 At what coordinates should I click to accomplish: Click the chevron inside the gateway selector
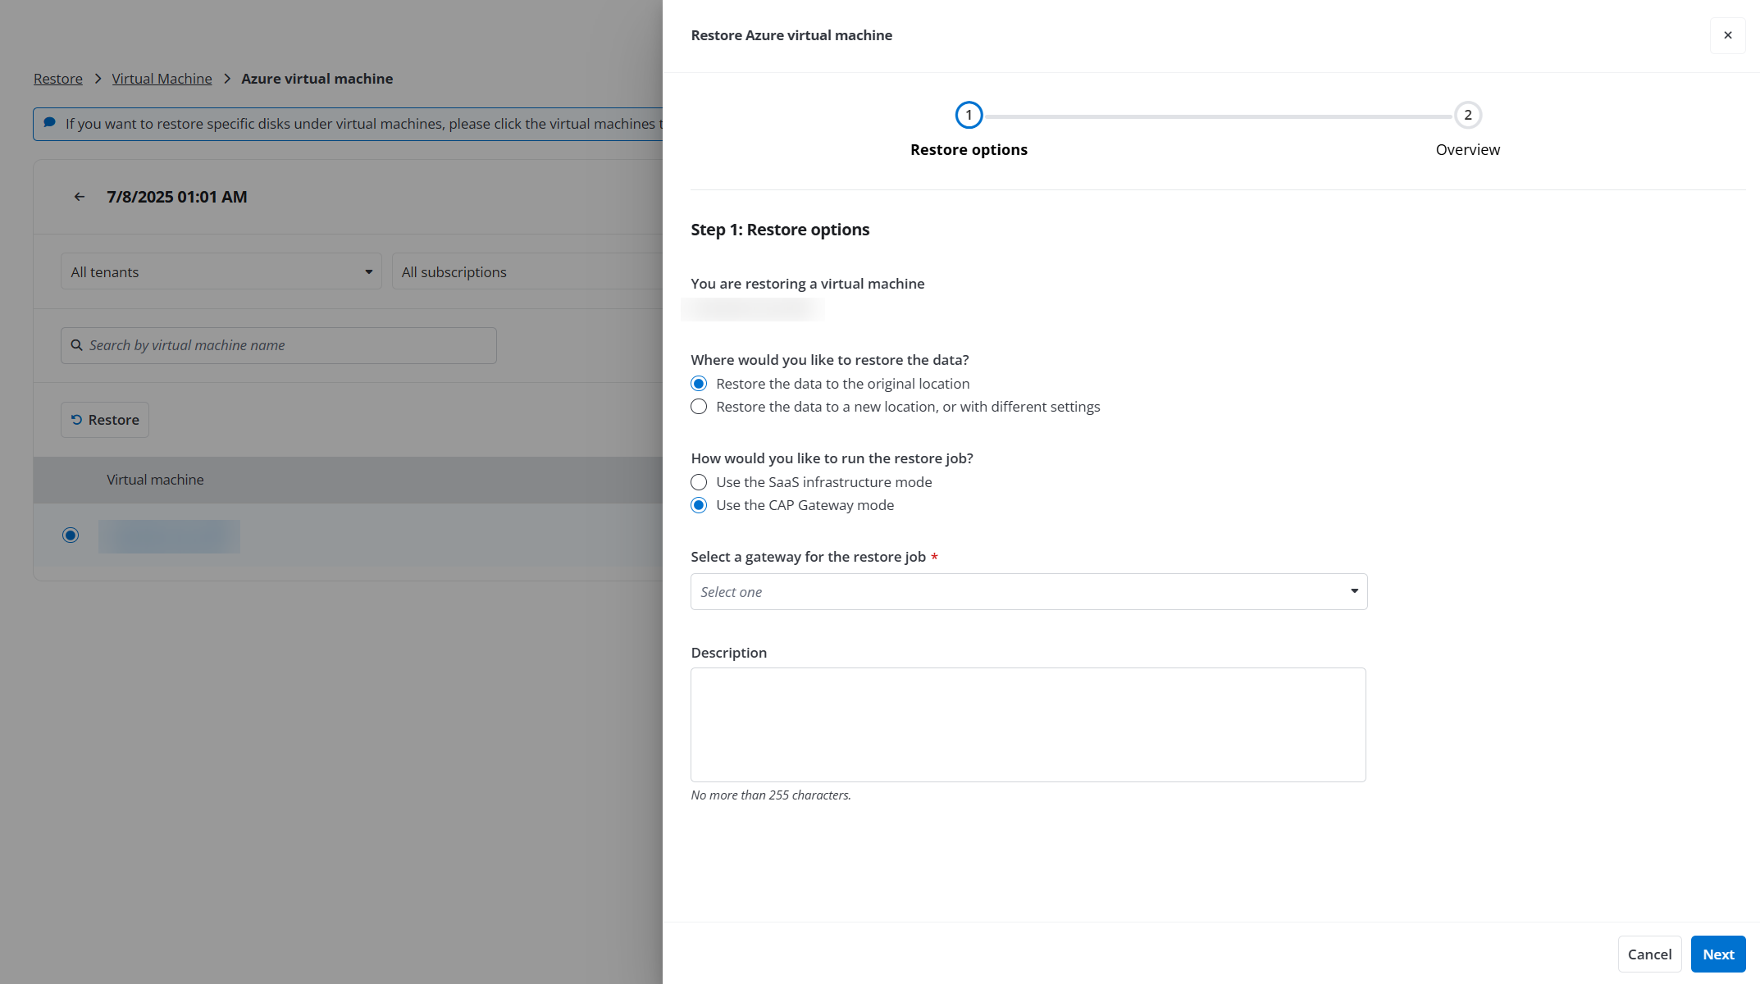1352,591
